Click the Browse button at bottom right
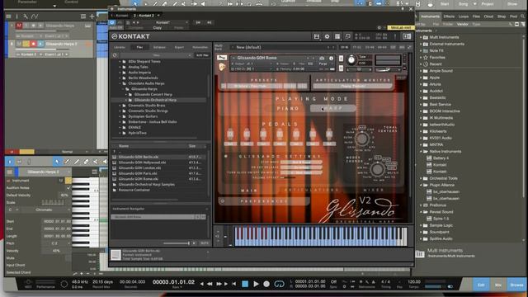Image resolution: width=528 pixels, height=297 pixels. point(516,285)
